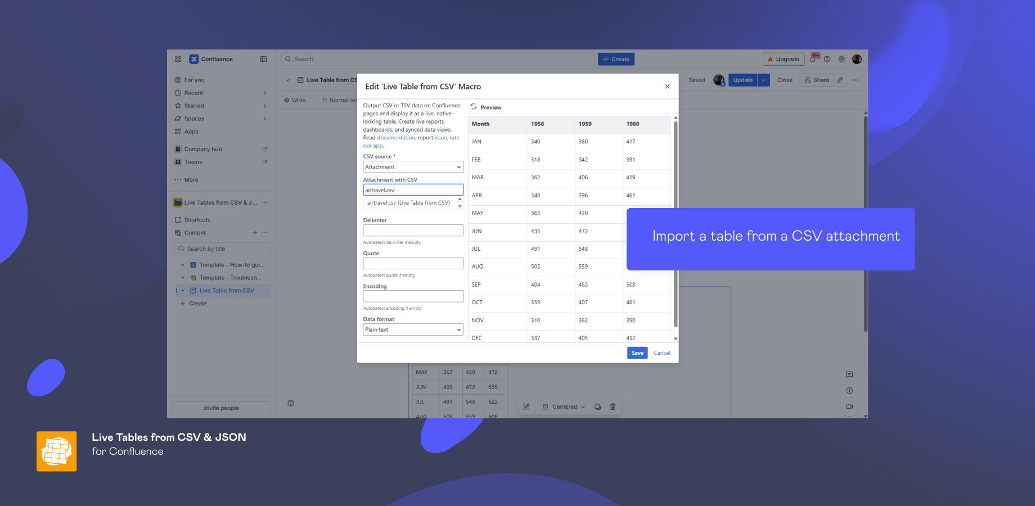Click the airtravel.csv attachment input field
This screenshot has width=1035, height=506.
click(x=413, y=189)
